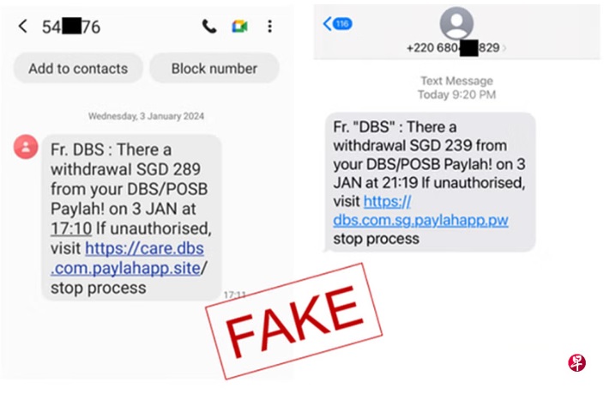The height and width of the screenshot is (395, 604).
Task: Open the three-dot overflow menu
Action: point(269,27)
